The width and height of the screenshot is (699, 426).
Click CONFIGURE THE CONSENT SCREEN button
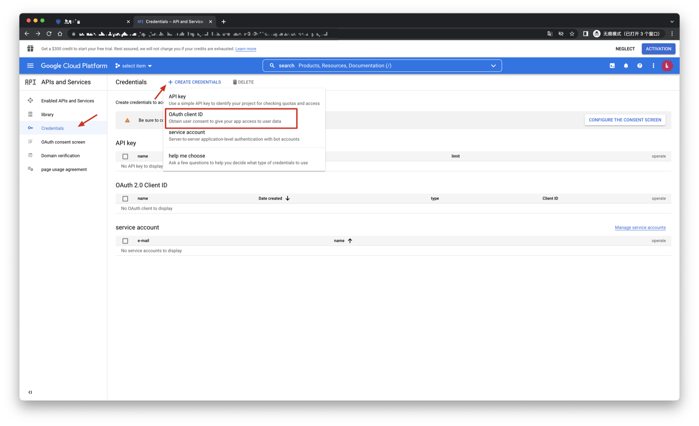(x=625, y=120)
